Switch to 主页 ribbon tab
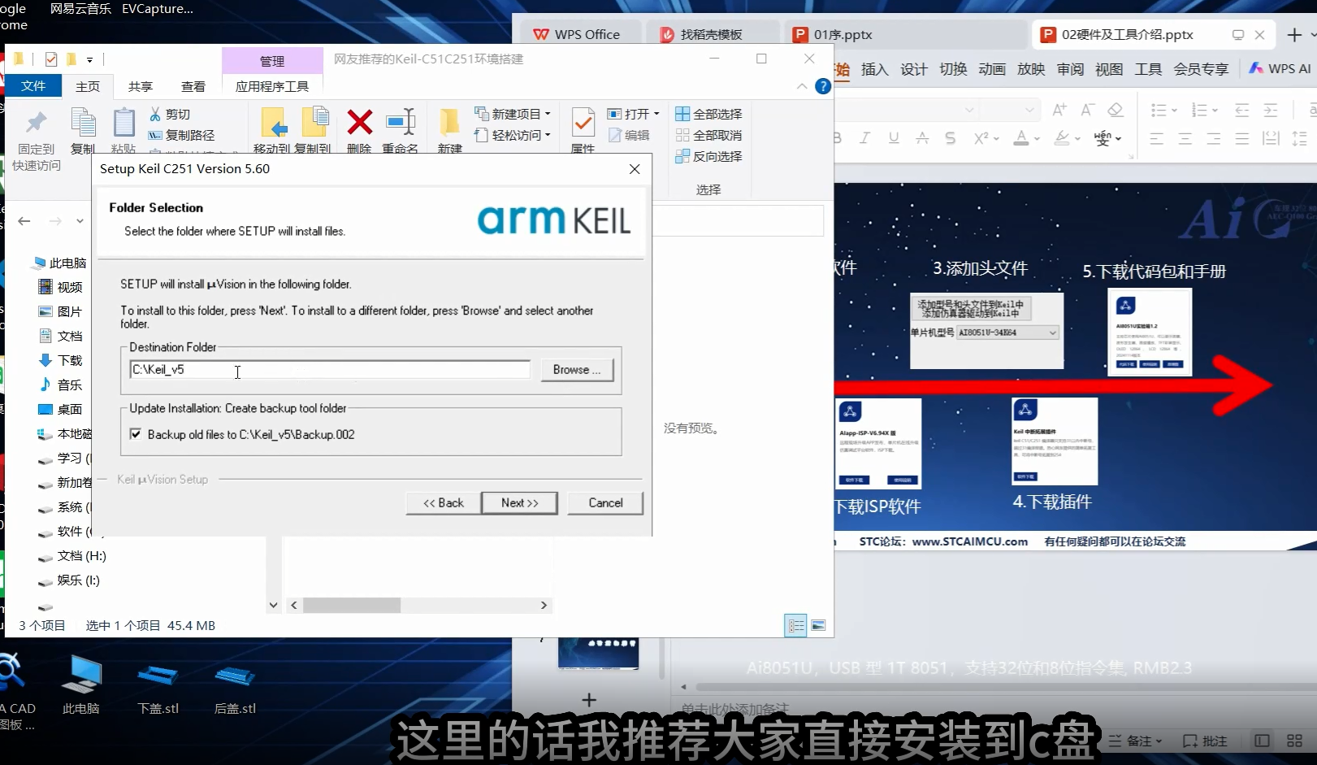 pyautogui.click(x=88, y=86)
